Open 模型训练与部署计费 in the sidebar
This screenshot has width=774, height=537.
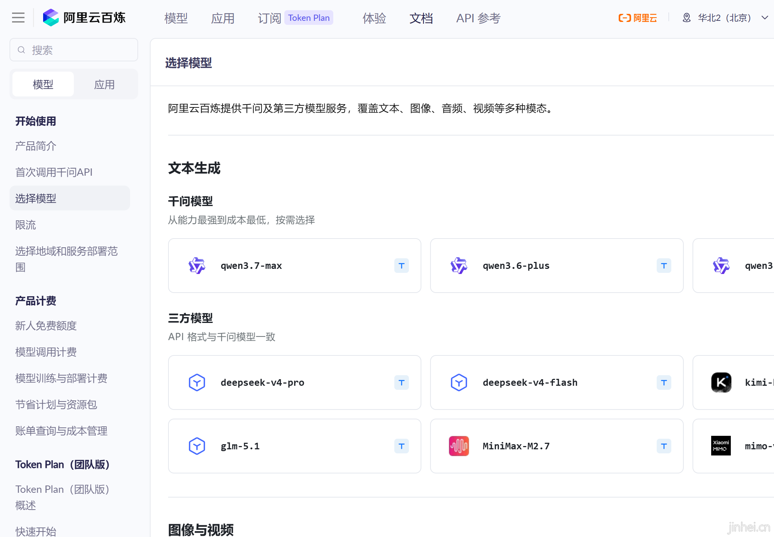pyautogui.click(x=61, y=378)
